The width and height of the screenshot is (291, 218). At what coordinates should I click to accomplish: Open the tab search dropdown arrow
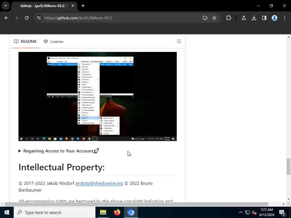click(x=6, y=6)
